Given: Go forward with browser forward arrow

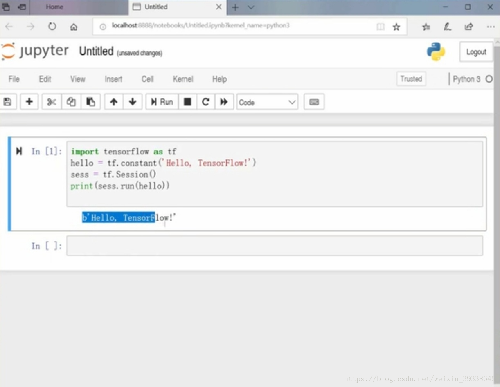Looking at the screenshot, I should pos(31,27).
